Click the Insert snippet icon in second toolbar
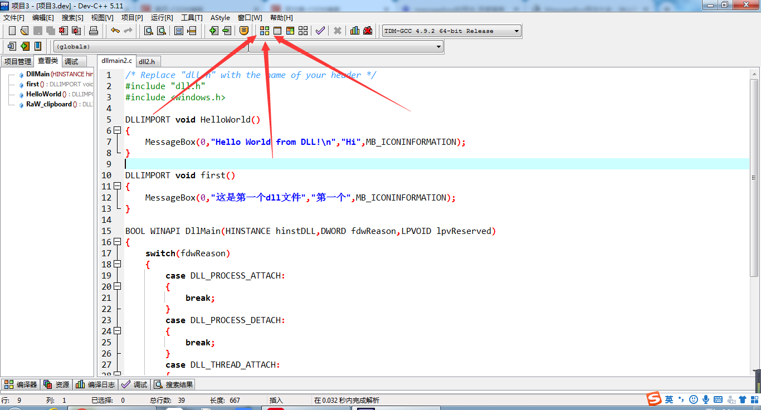 tap(12, 46)
